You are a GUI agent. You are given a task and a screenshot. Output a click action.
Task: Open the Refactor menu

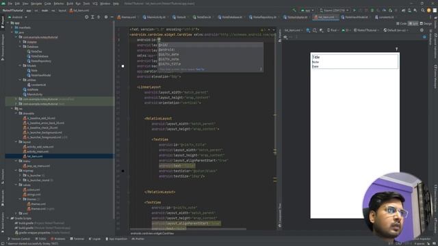[59, 3]
